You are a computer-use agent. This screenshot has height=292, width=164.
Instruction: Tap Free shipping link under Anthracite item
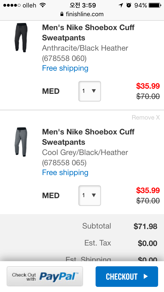click(x=65, y=68)
